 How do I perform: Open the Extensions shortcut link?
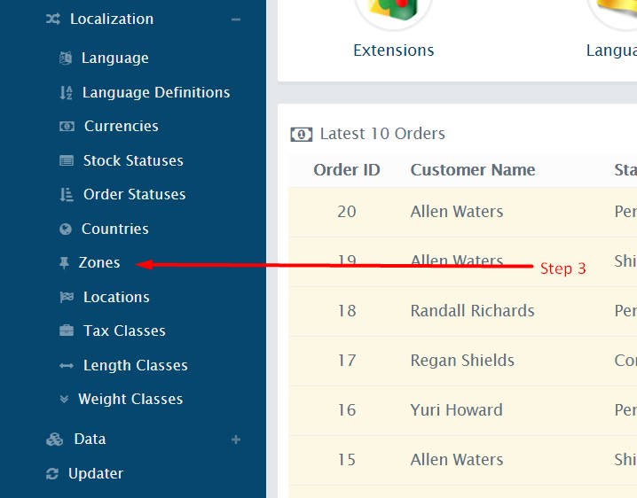click(393, 51)
